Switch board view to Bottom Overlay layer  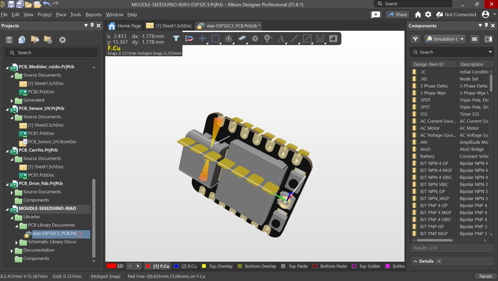(256, 266)
